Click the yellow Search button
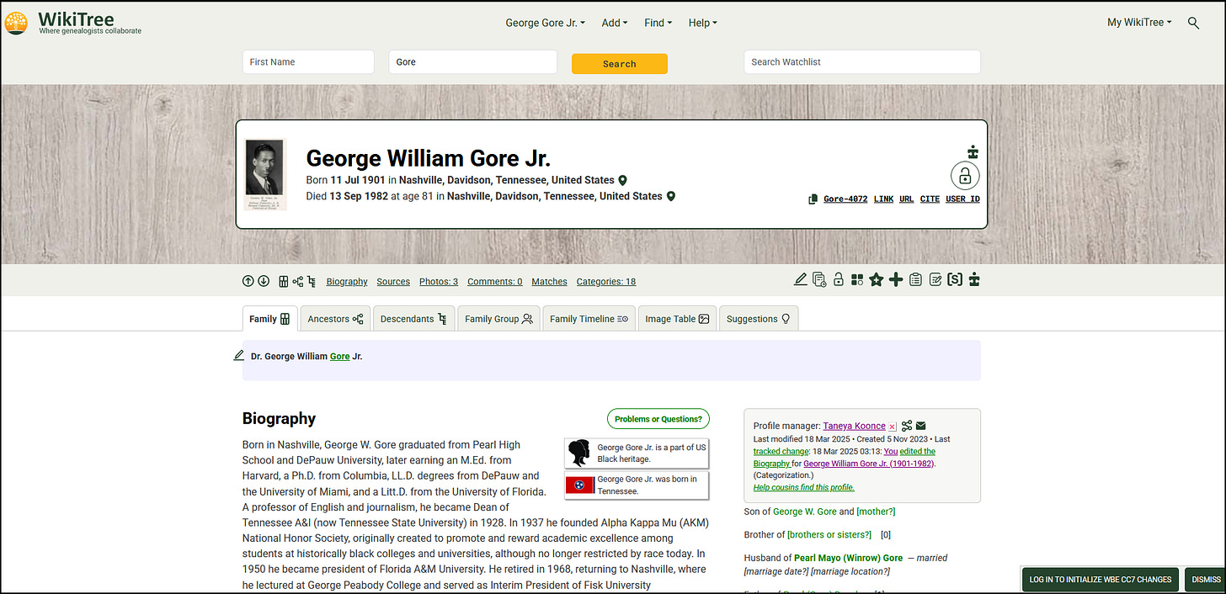 point(620,64)
